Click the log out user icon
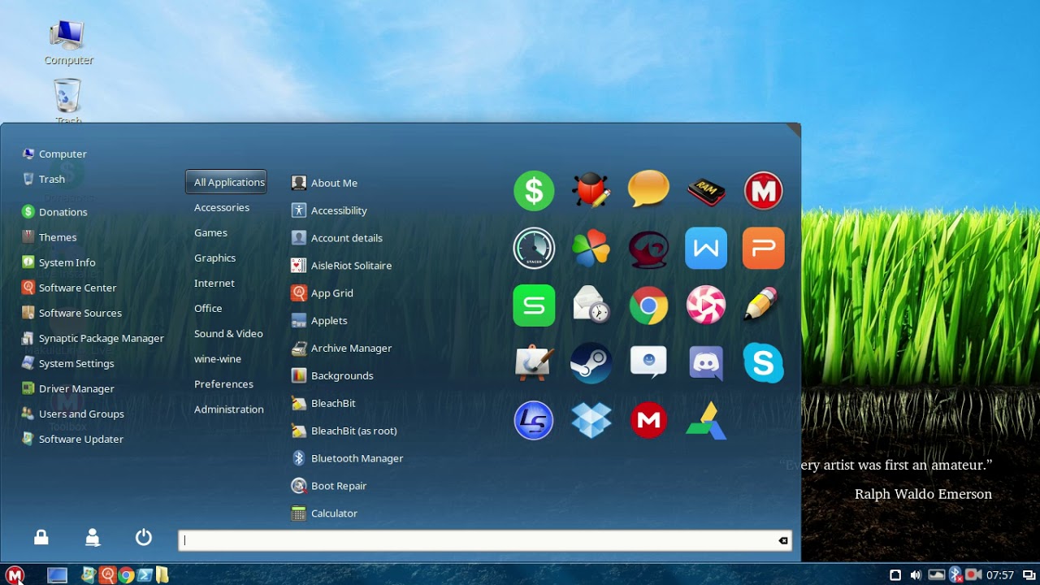 (x=93, y=537)
